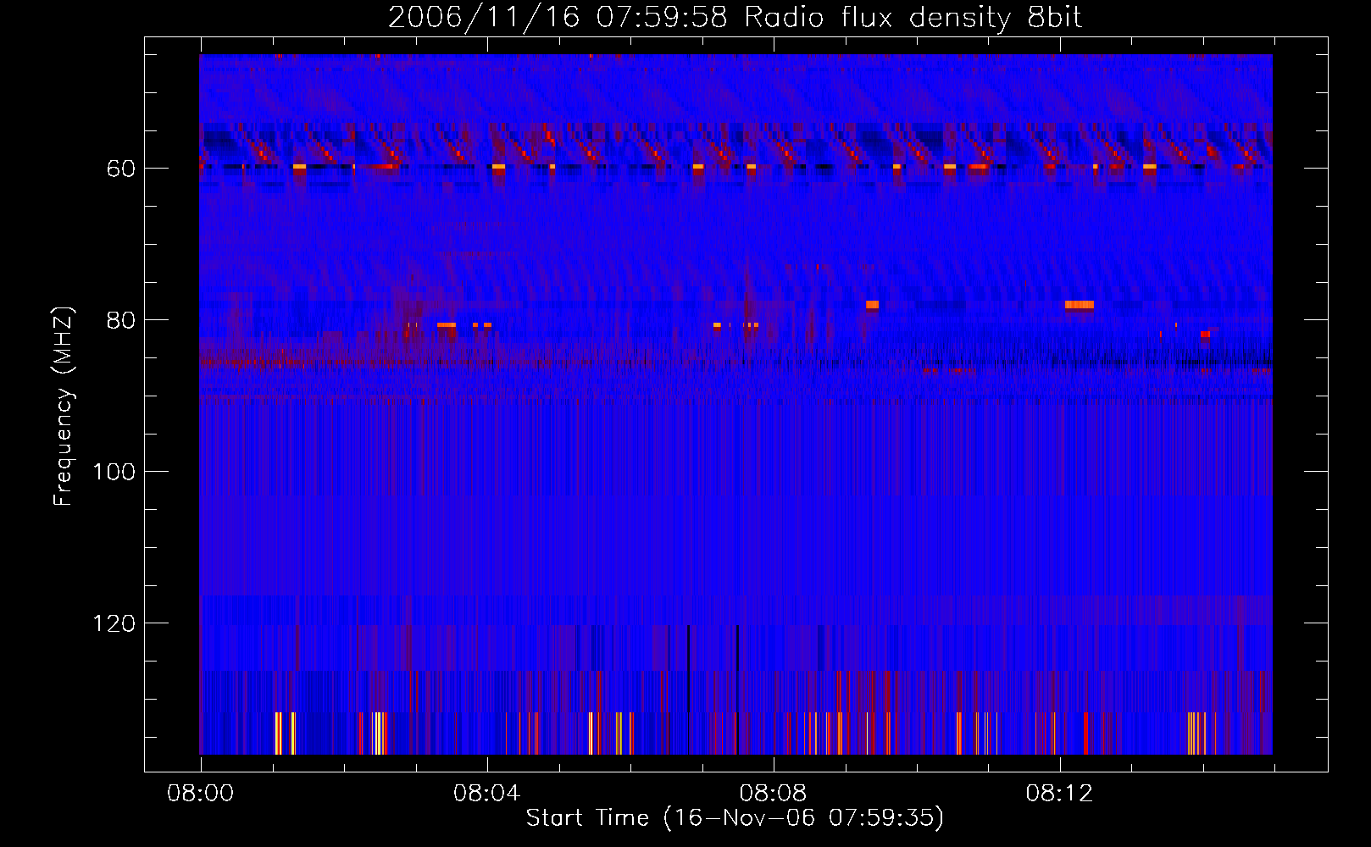Viewport: 1371px width, 847px height.
Task: Click the 80 frequency tick label
Action: (x=121, y=320)
